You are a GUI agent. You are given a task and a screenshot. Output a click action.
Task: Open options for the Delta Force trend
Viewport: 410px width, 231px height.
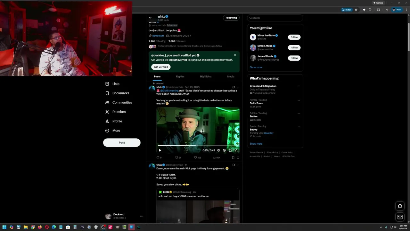299,100
